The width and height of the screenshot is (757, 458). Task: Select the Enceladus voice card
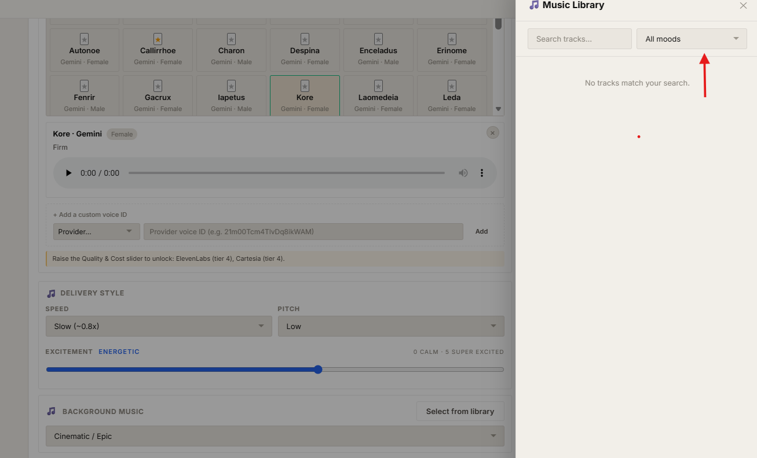[x=378, y=50]
